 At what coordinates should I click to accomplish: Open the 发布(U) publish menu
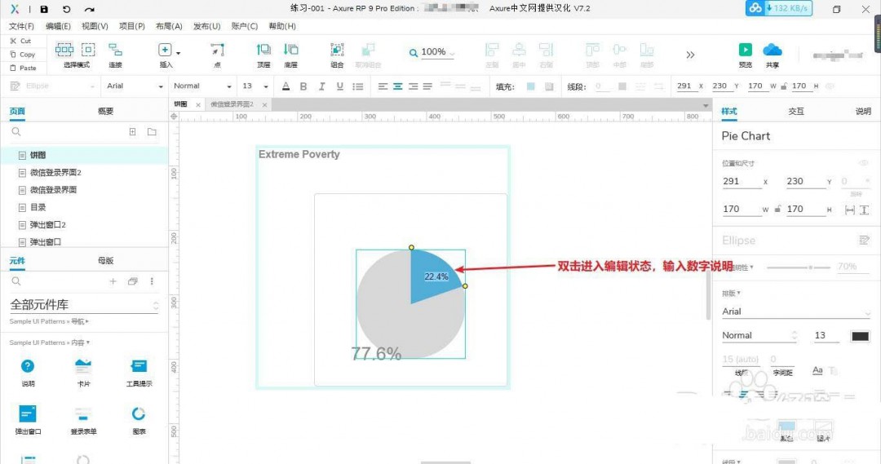tap(206, 26)
